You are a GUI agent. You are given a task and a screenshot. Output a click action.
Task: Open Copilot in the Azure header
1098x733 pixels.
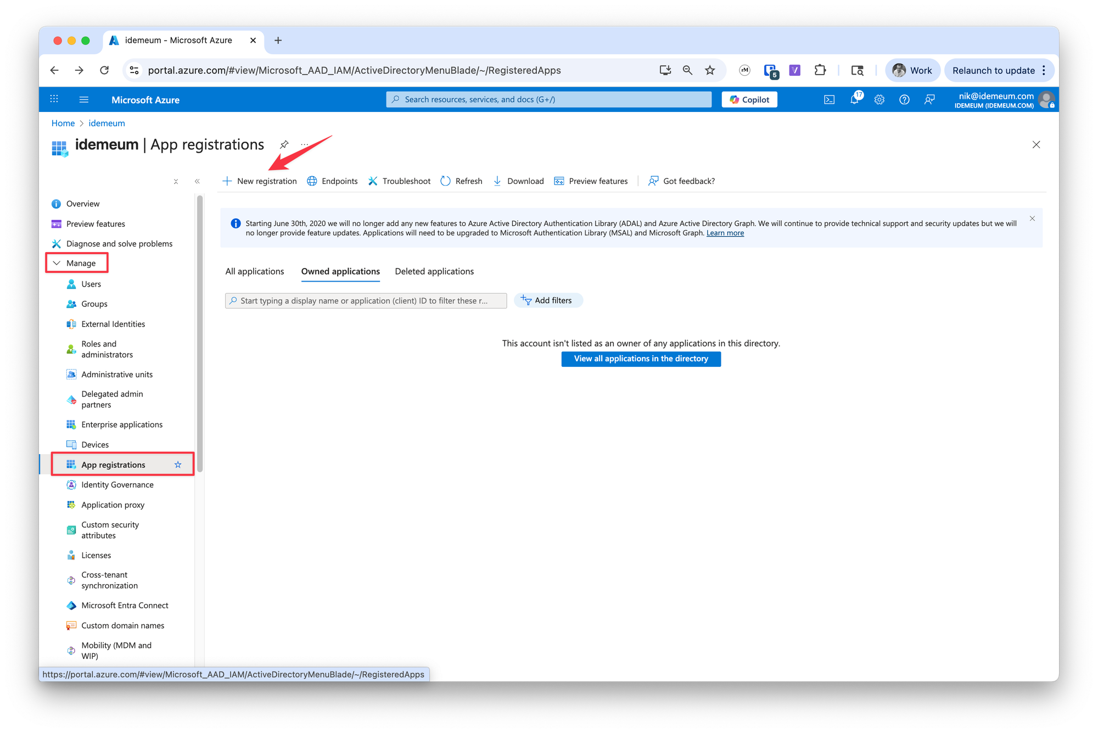(x=749, y=99)
